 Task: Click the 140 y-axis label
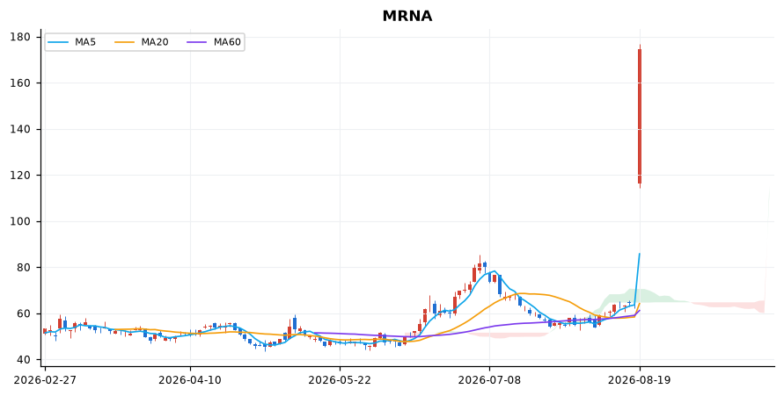point(20,129)
